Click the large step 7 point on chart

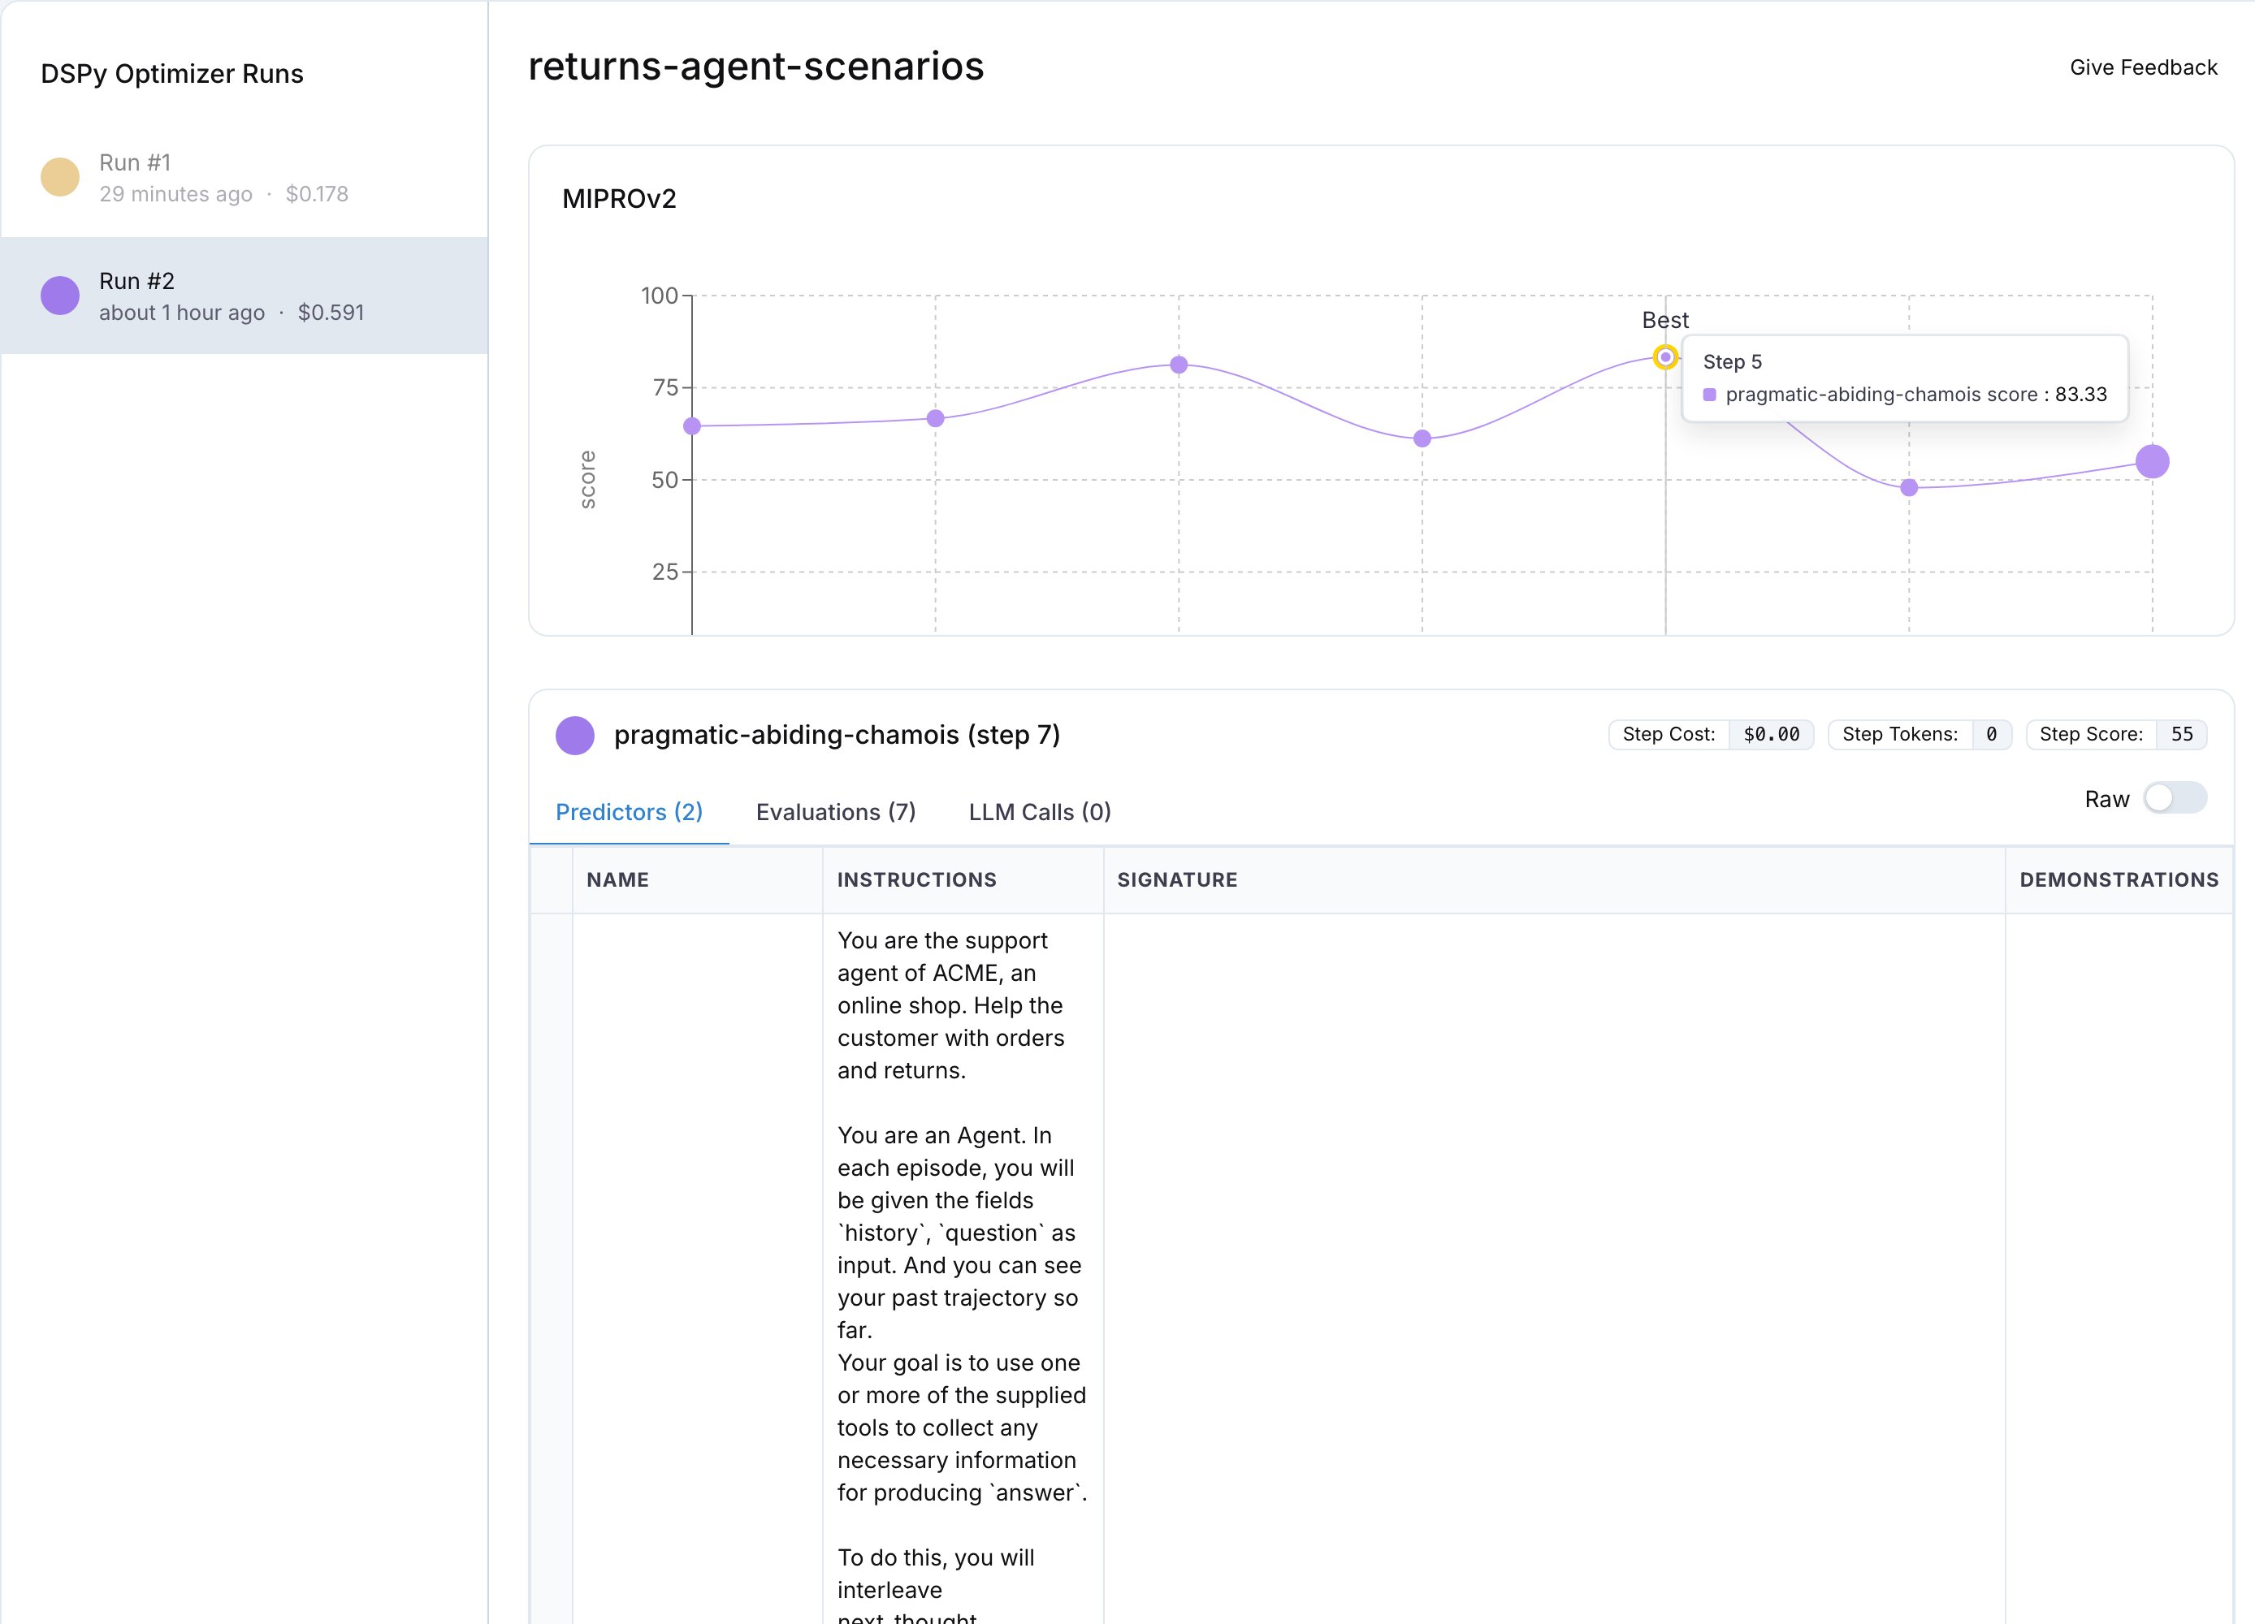coord(2153,461)
